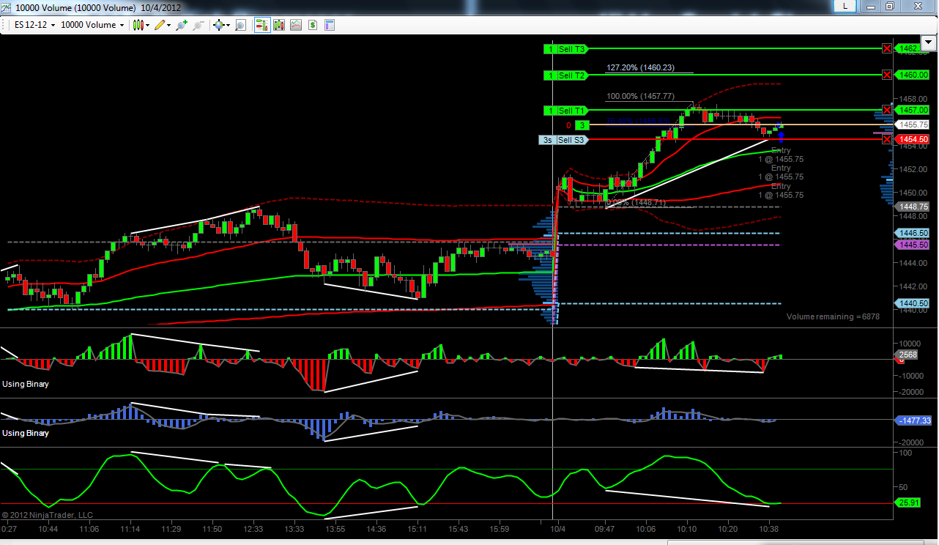Screen dimensions: 939x545
Task: Click the -1477.33 indicator value marker
Action: (x=913, y=420)
